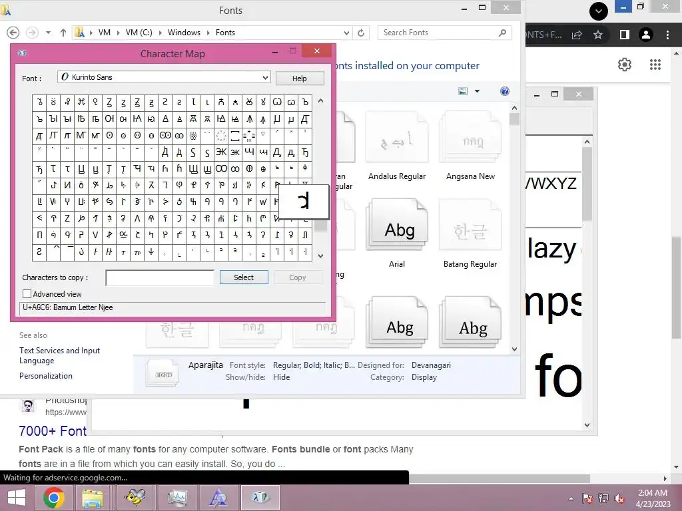
Task: Go back in the Fonts explorer window
Action: (x=13, y=33)
